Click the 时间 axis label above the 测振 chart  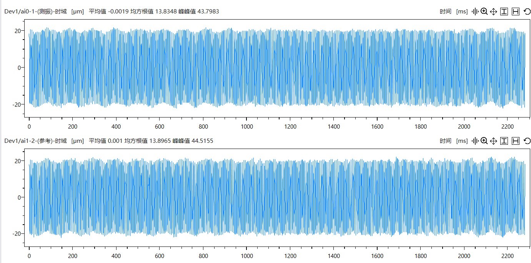[445, 12]
